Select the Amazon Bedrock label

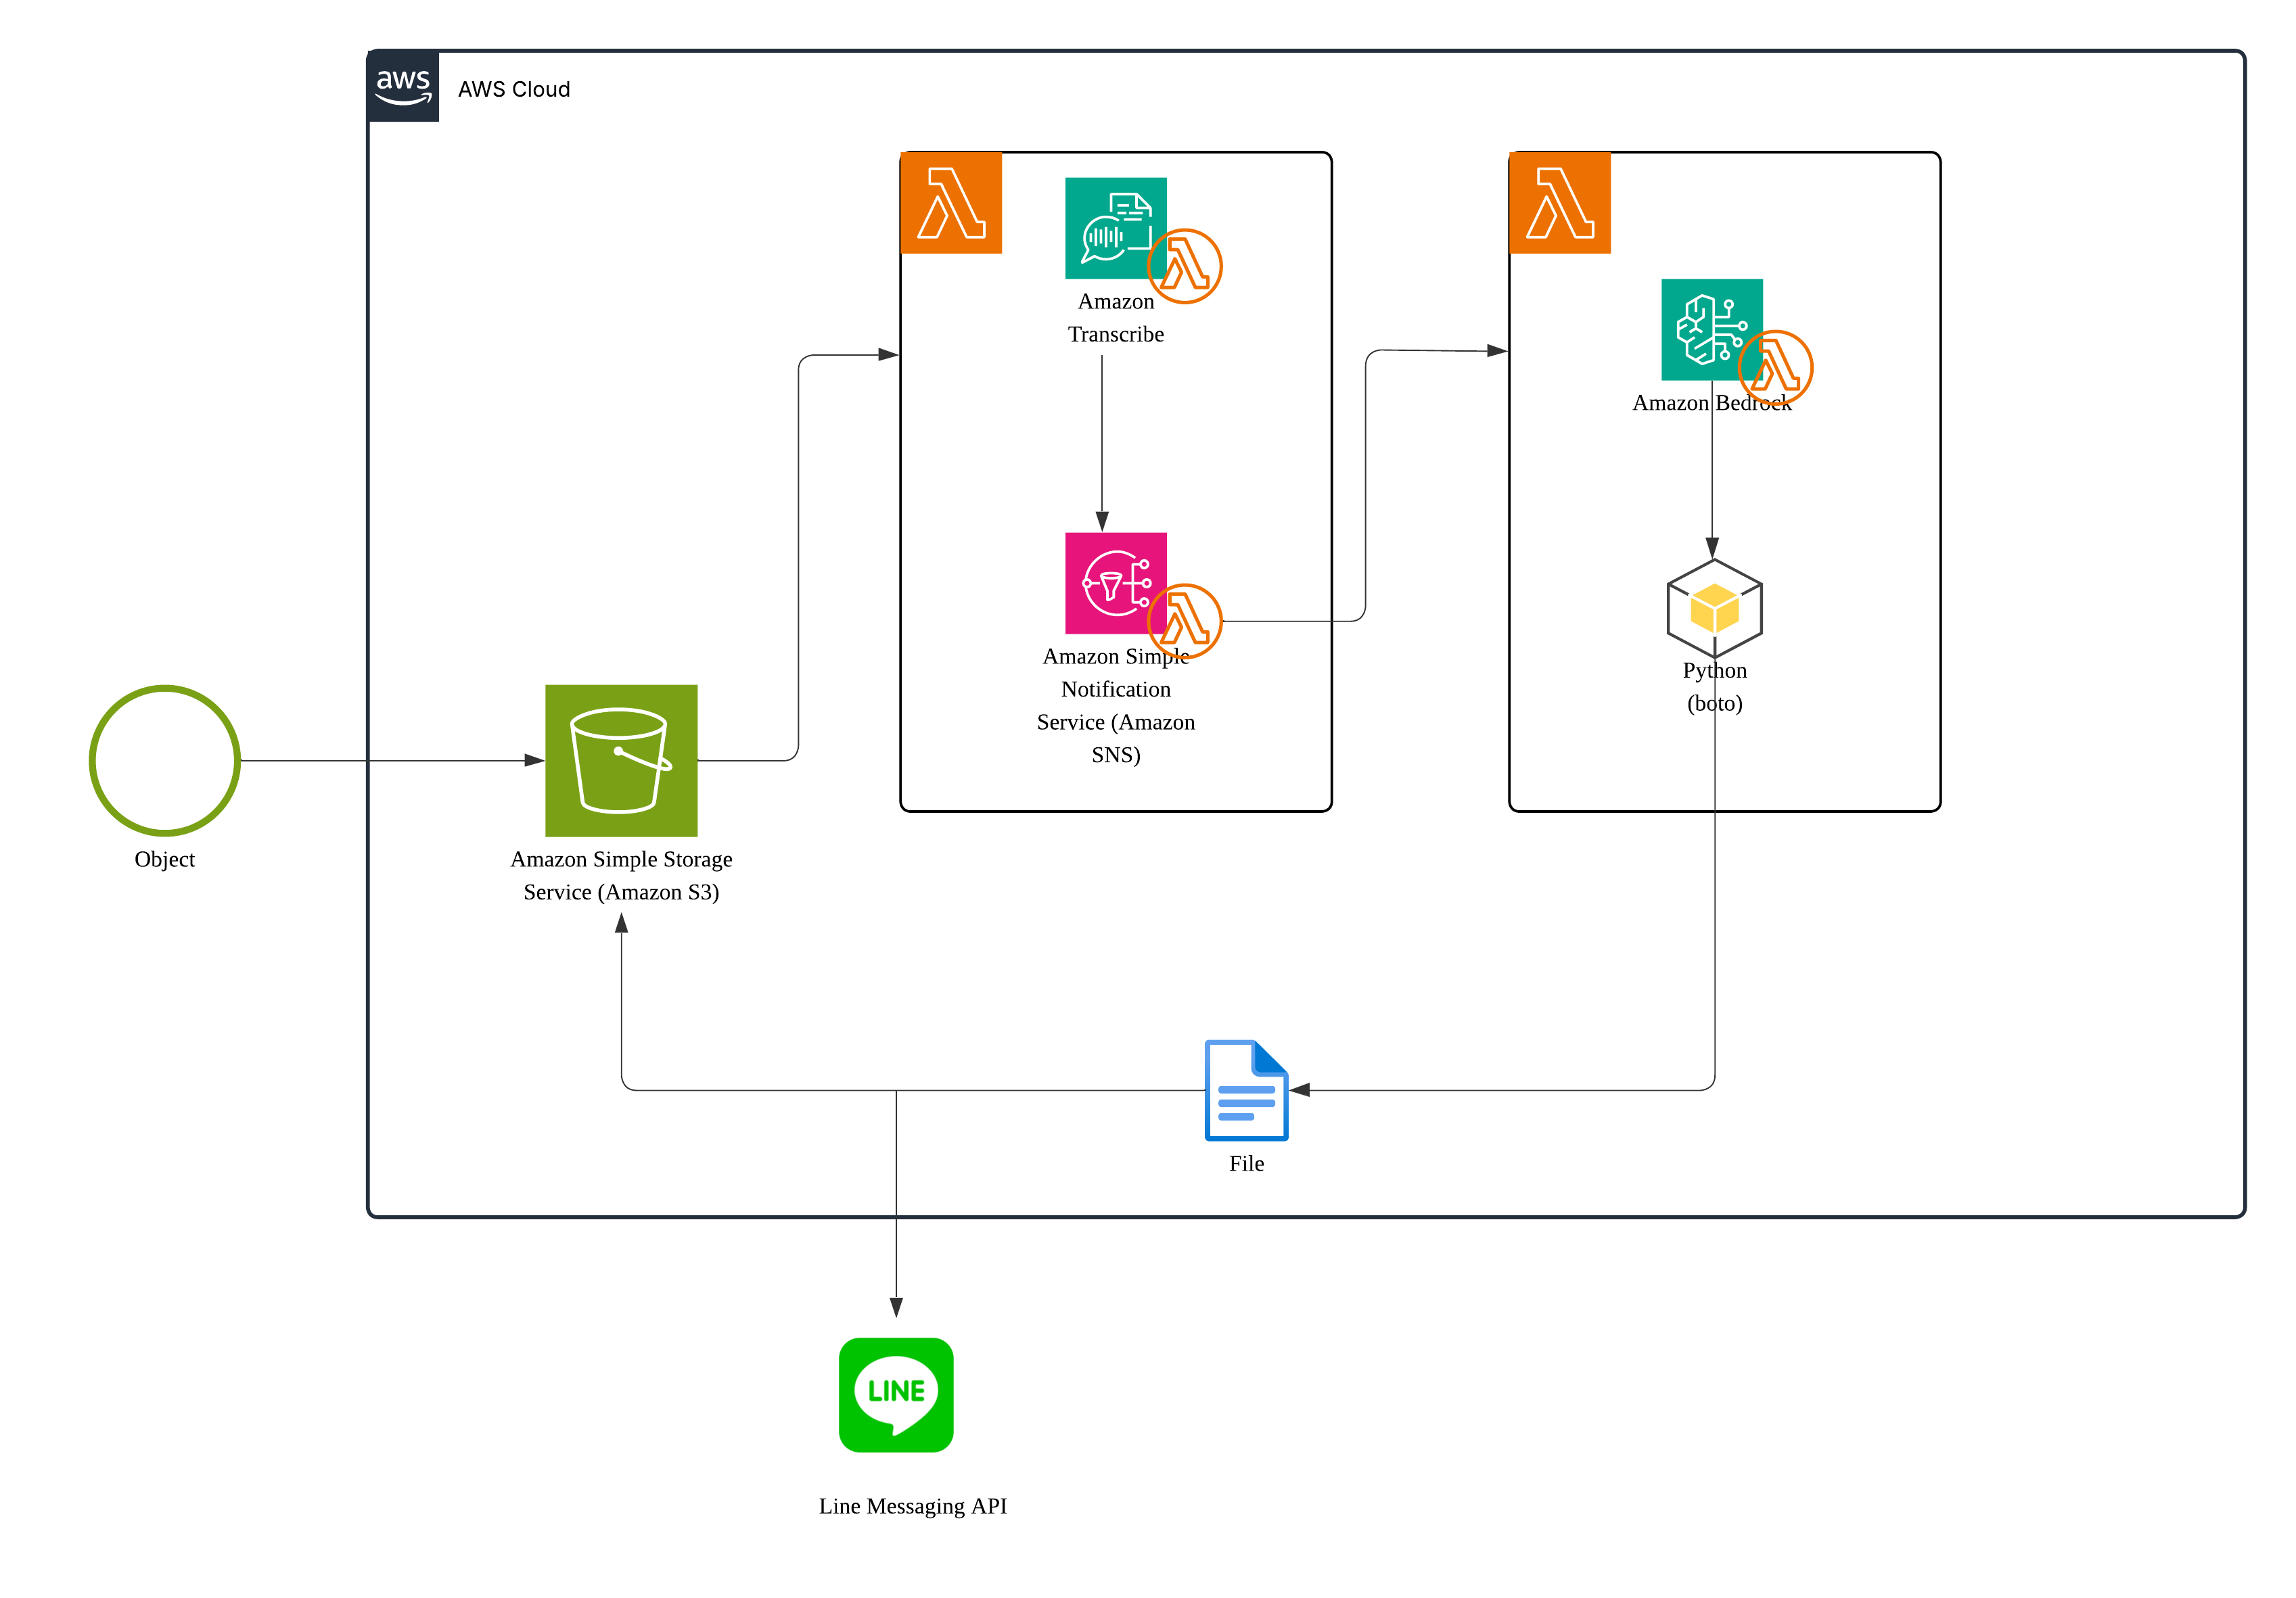point(1712,403)
